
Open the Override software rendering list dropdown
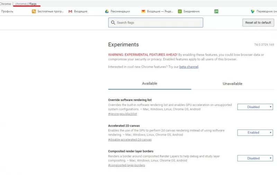pyautogui.click(x=255, y=107)
